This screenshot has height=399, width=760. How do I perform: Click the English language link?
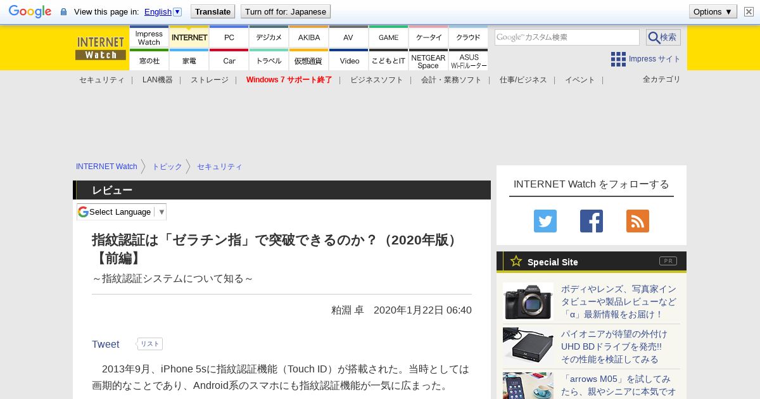(158, 11)
